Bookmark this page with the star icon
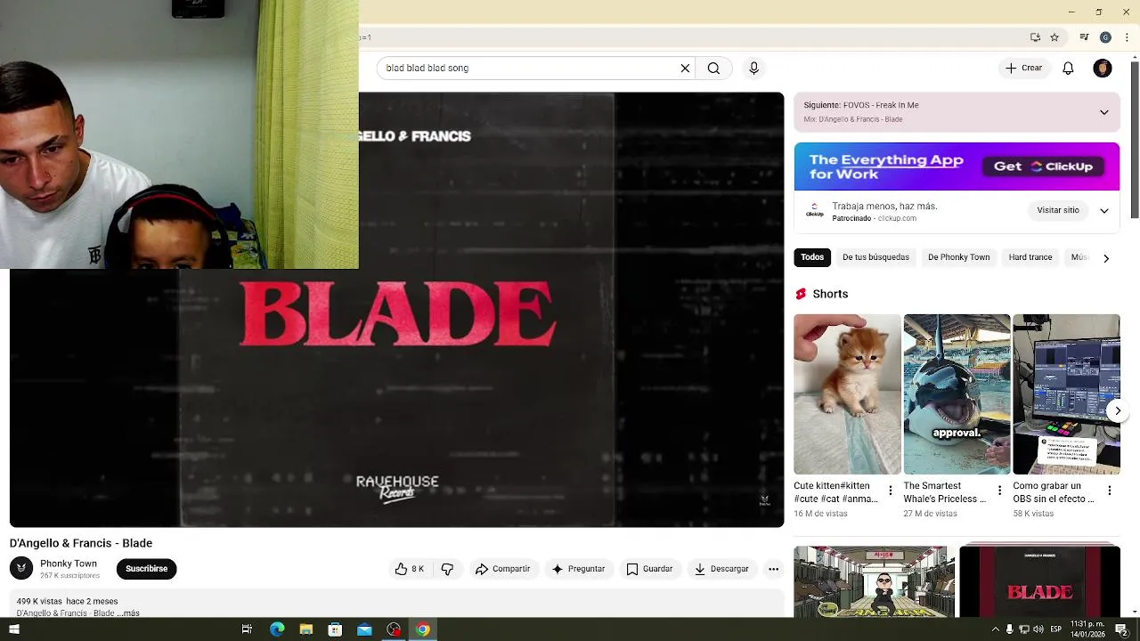 1054,37
